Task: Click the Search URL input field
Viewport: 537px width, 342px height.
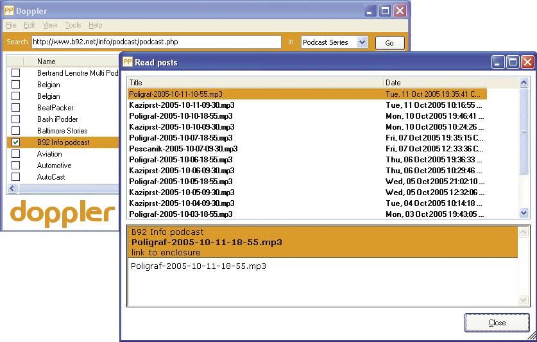Action: (157, 42)
